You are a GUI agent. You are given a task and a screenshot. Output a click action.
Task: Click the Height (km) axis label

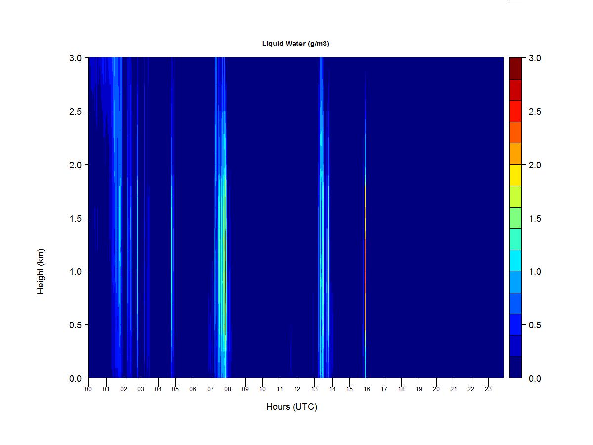[x=41, y=271]
